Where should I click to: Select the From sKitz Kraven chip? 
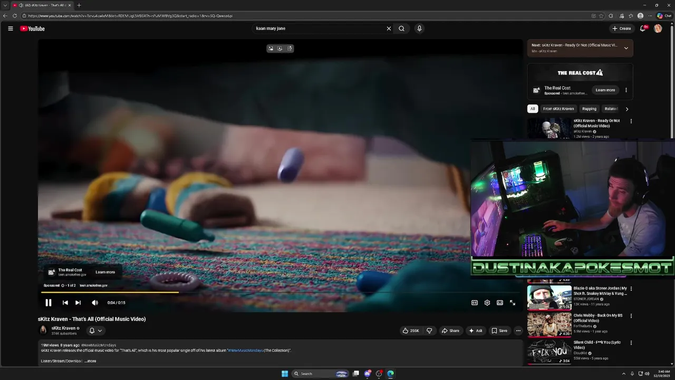(x=558, y=109)
